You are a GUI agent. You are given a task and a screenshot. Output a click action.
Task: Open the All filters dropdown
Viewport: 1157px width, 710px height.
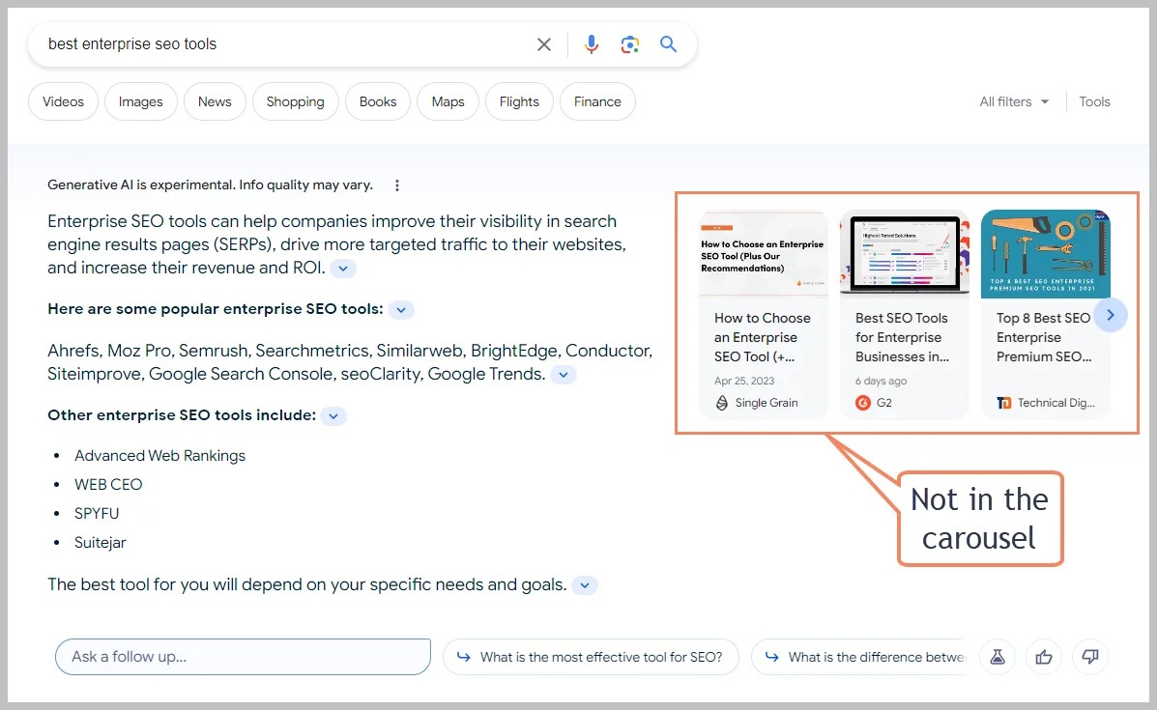point(1014,101)
